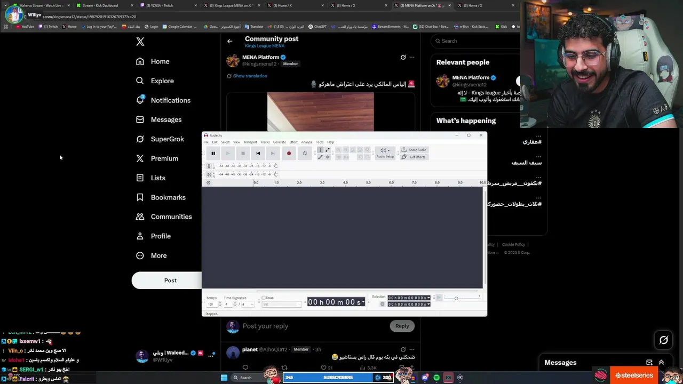This screenshot has width=683, height=384.
Task: Click the playback meter speaker icon
Action: (209, 174)
